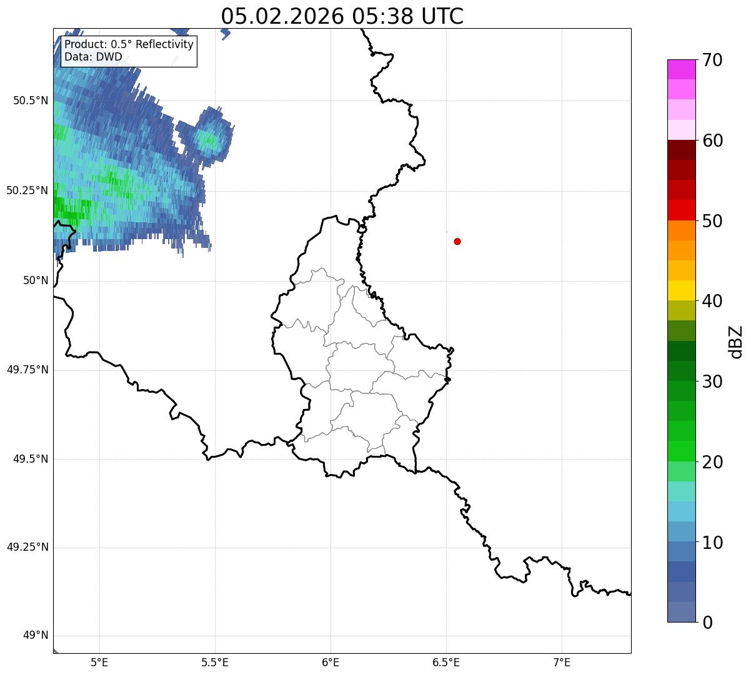Click the 50.25°N latitude label
751x675 pixels.
27,190
